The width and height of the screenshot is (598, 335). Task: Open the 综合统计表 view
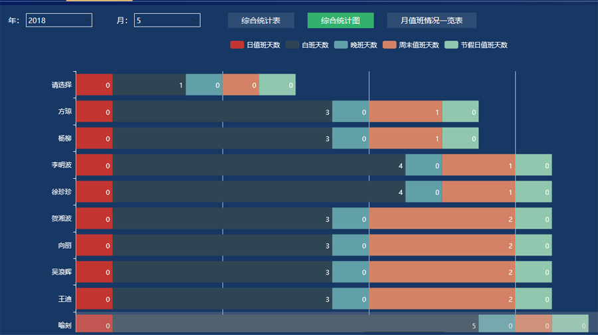260,21
